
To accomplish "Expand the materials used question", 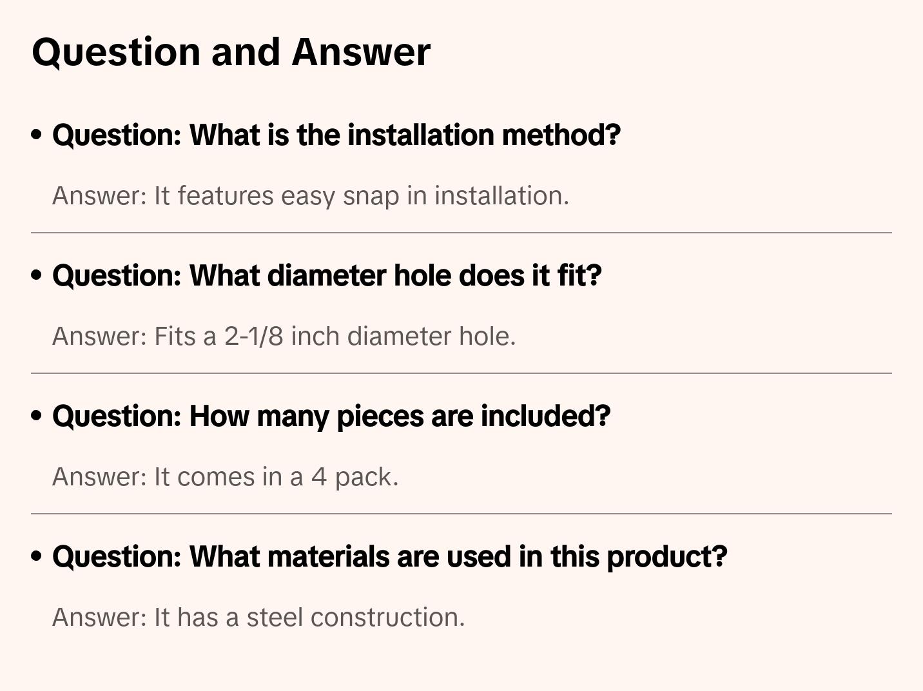I will coord(389,556).
